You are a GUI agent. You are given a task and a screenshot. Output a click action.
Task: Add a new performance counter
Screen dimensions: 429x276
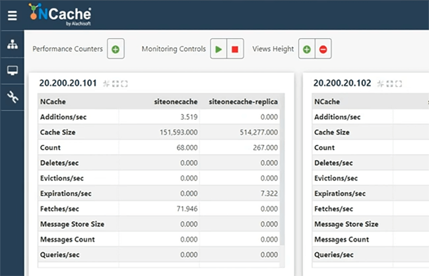pos(115,49)
